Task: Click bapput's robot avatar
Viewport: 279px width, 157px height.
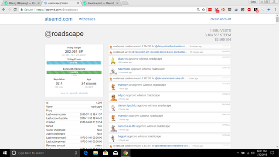Action: tap(113, 138)
